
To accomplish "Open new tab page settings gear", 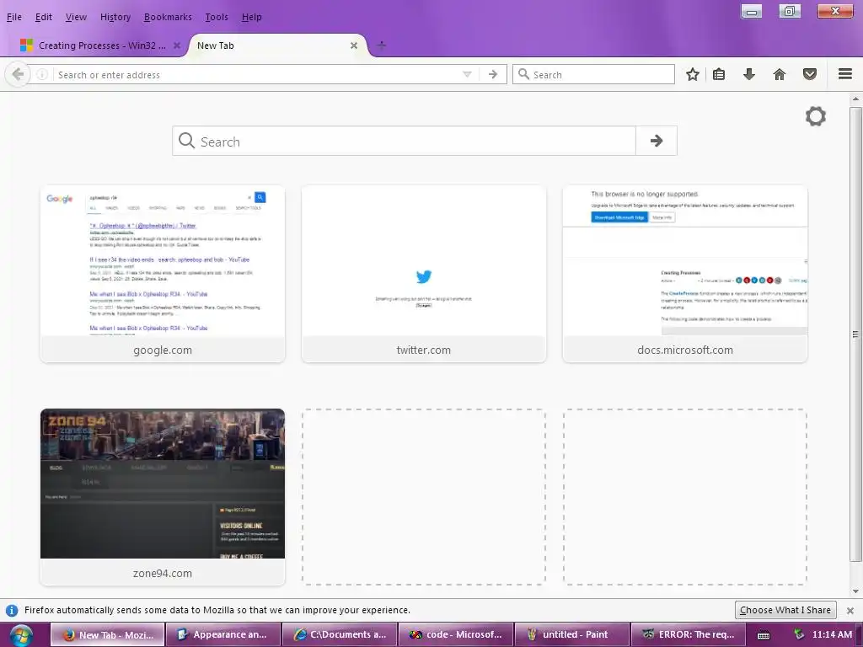I will tap(816, 116).
